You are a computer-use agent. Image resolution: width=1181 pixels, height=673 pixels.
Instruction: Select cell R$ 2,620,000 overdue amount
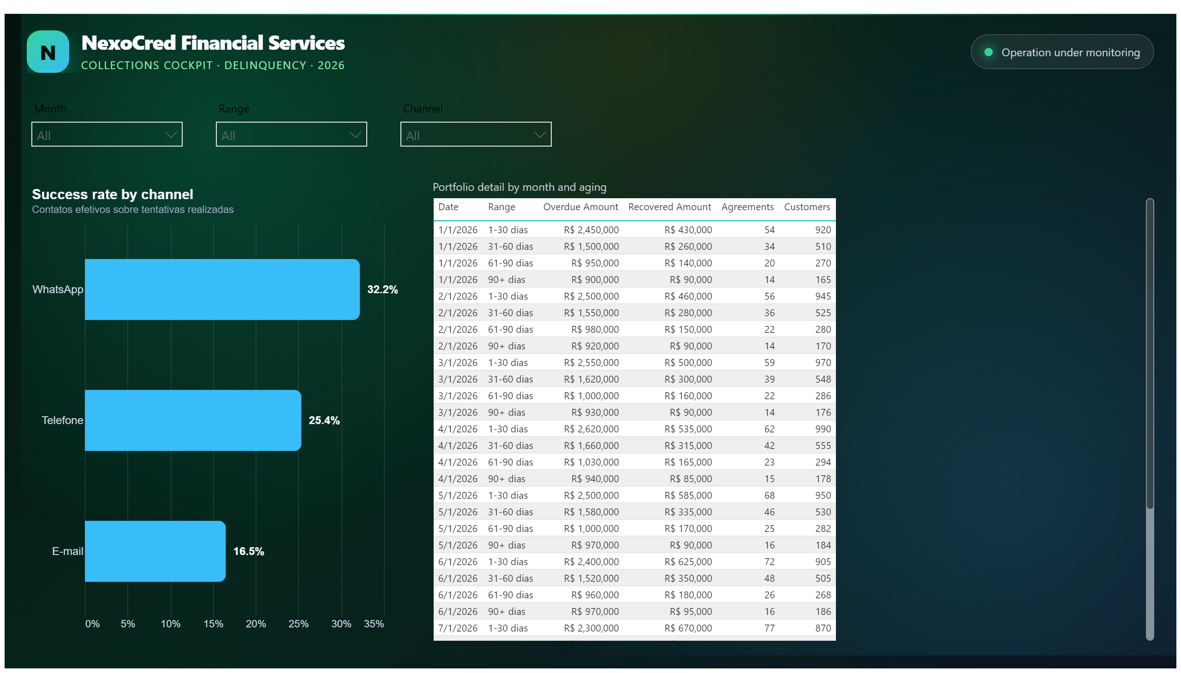(x=591, y=429)
